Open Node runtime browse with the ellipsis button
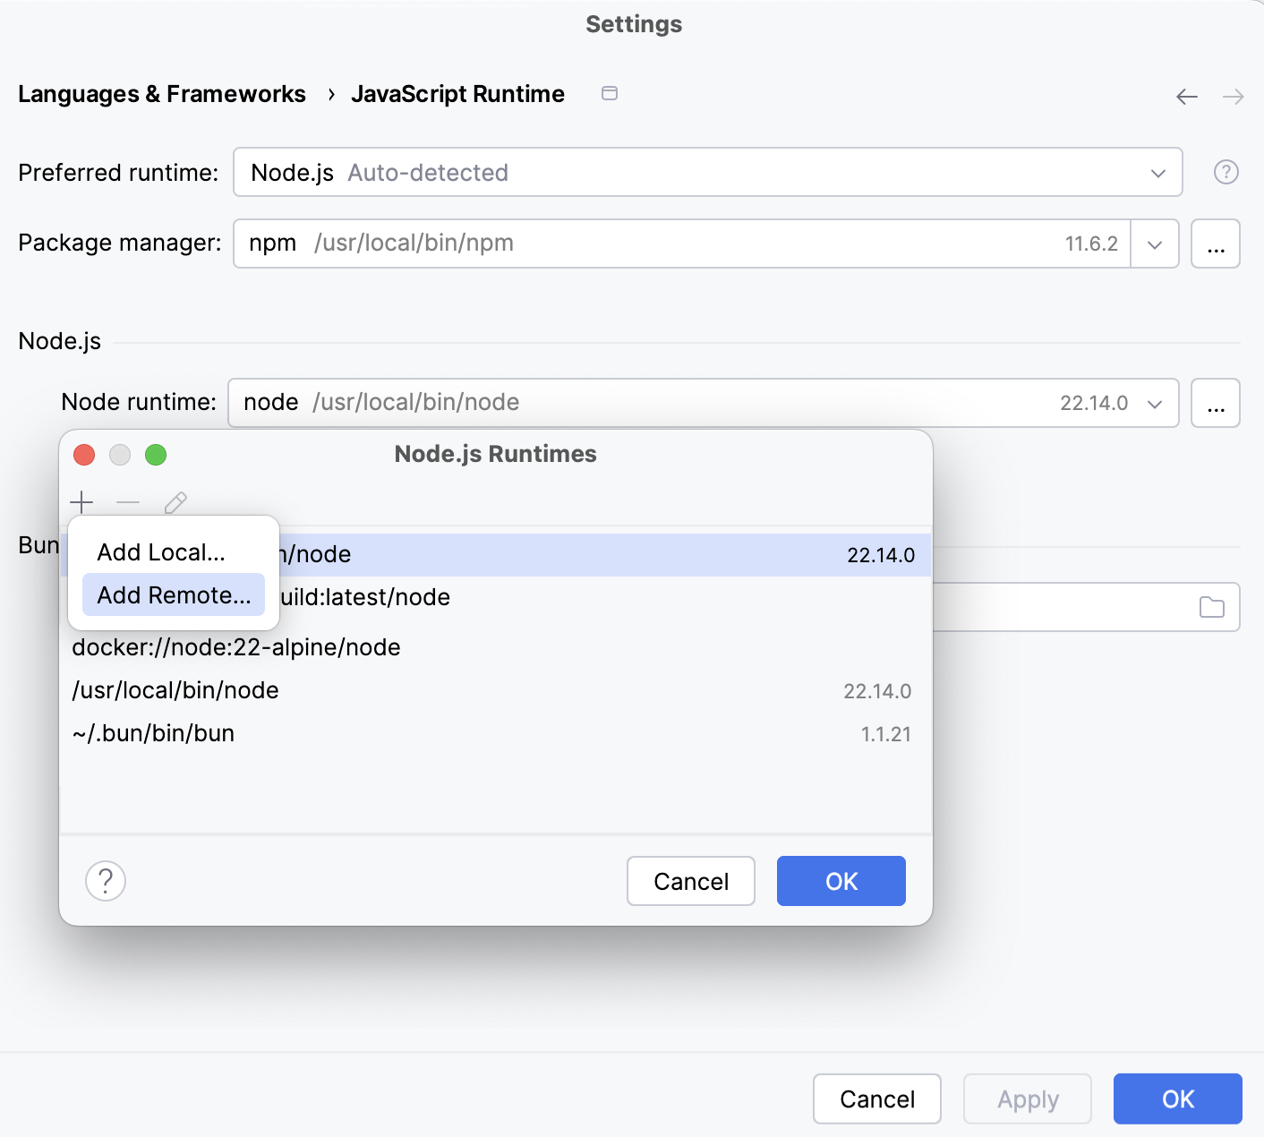 (x=1215, y=403)
